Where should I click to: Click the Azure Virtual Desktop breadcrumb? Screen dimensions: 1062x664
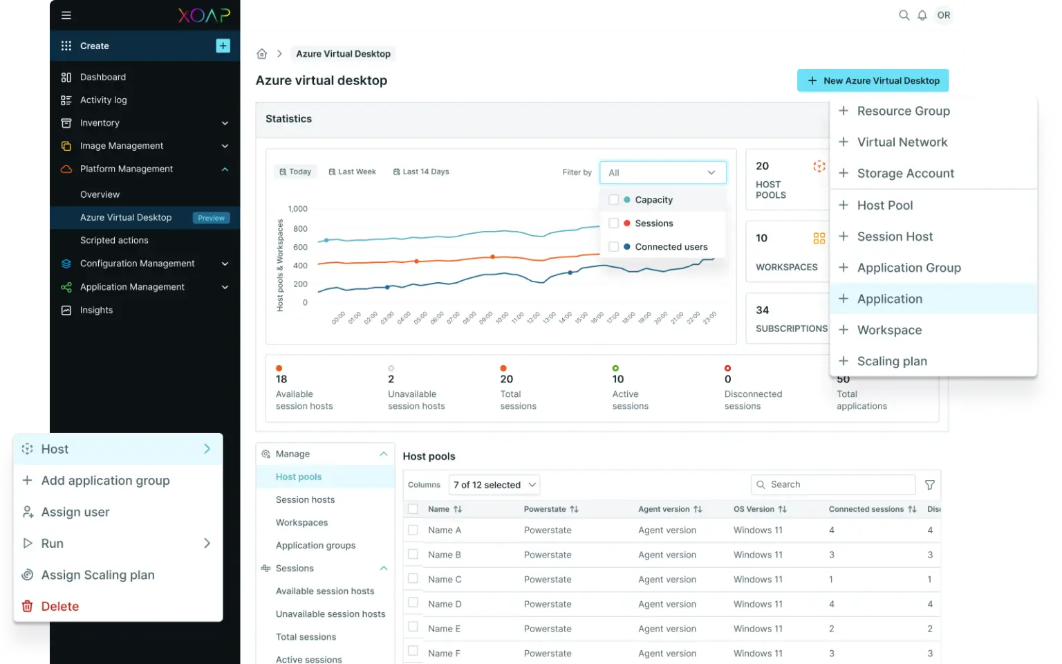343,54
